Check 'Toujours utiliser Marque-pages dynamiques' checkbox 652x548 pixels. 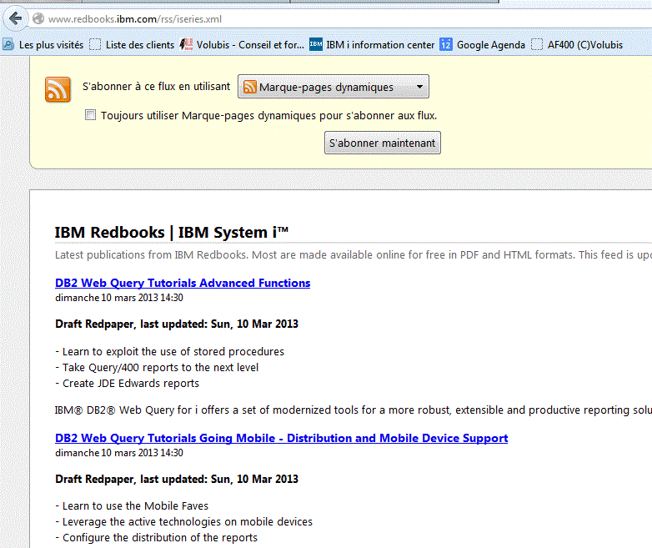(x=90, y=115)
